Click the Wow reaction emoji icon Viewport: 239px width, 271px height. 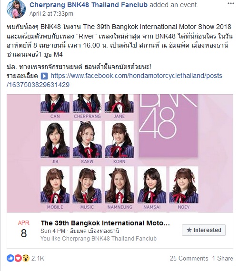pyautogui.click(x=26, y=258)
